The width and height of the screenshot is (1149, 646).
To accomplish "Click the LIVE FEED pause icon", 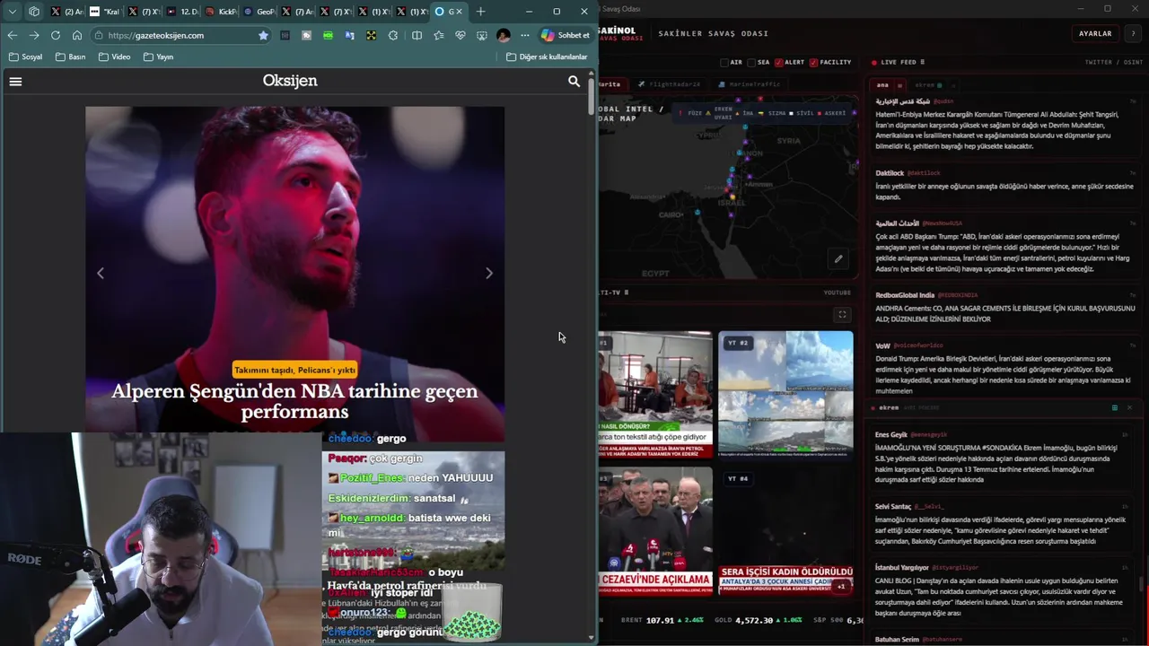I will (x=924, y=63).
